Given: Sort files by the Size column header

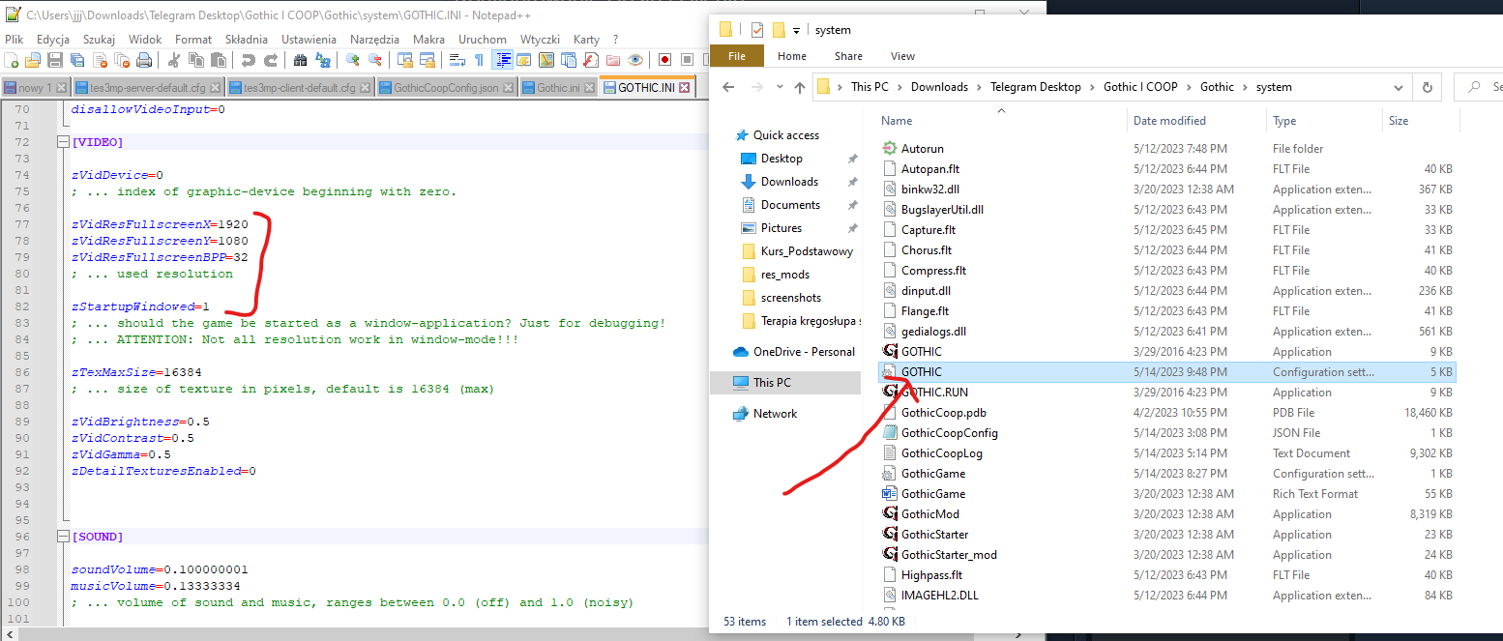Looking at the screenshot, I should click(1399, 121).
